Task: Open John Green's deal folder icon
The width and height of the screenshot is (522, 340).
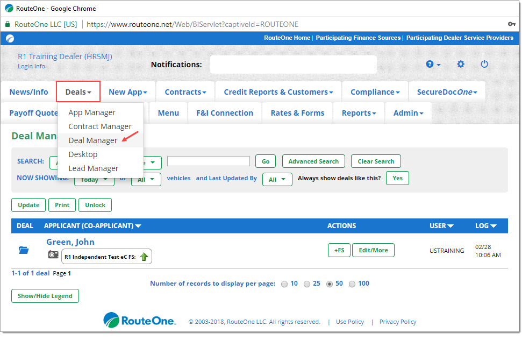Action: tap(23, 250)
